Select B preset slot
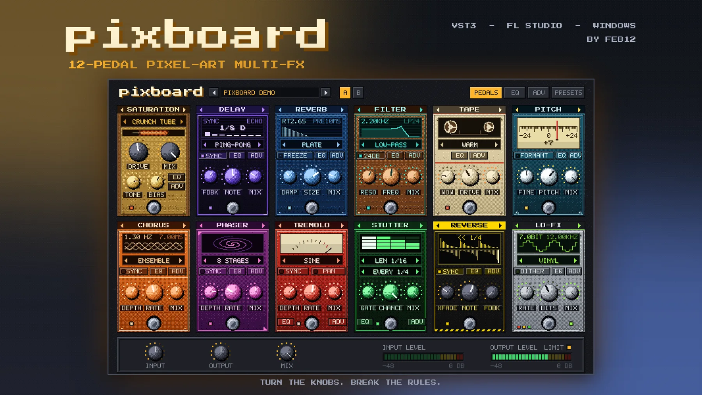Screen dimensions: 702x395 point(358,93)
